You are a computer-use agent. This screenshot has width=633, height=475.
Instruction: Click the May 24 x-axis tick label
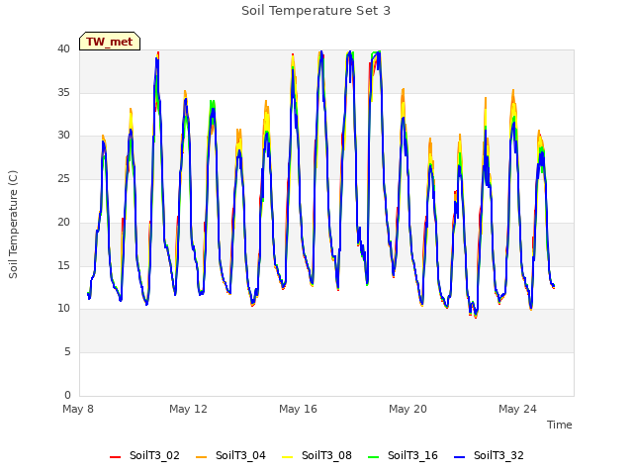[x=517, y=409]
